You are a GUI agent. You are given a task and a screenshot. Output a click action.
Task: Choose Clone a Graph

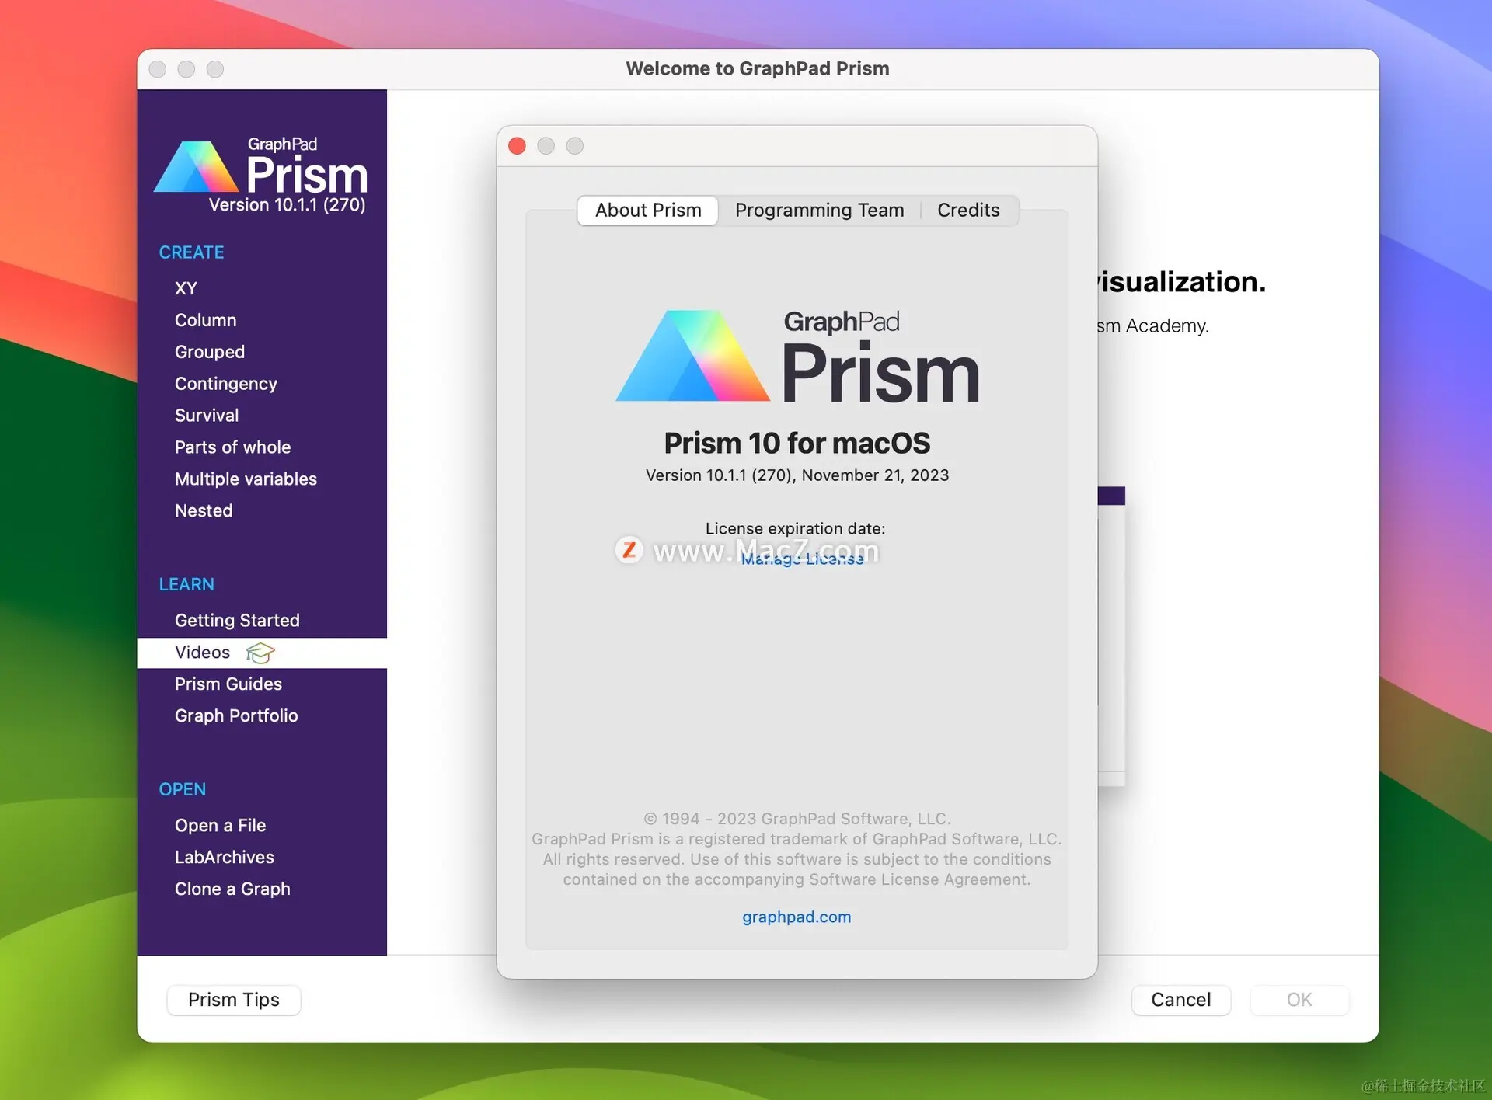[x=232, y=889]
